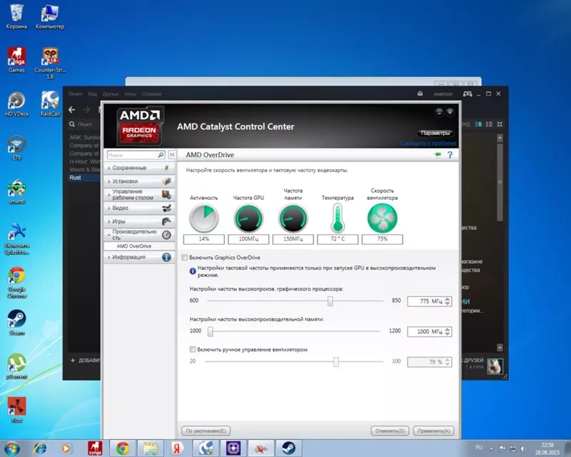
Task: Open the ET6 desktop shortcut
Action: click(16, 148)
